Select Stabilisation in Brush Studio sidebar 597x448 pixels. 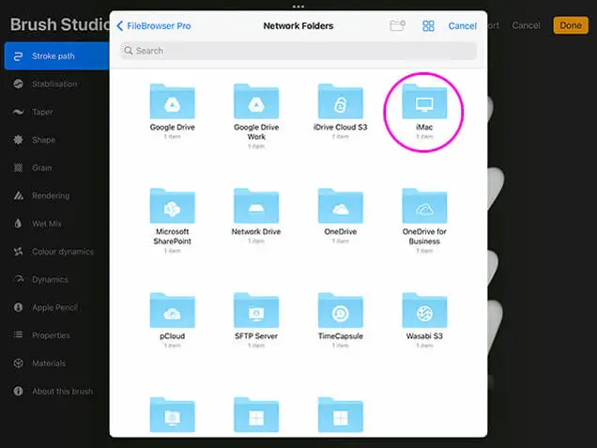point(56,85)
